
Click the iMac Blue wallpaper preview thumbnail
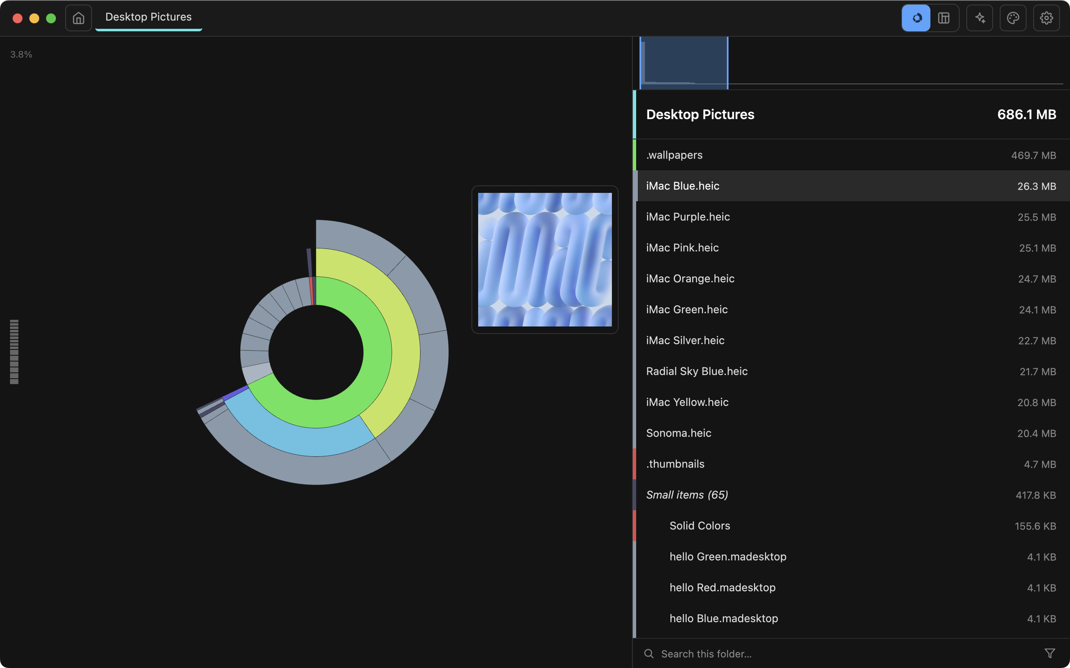click(545, 260)
